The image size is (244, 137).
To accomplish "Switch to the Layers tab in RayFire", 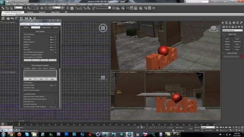I will point(55,27).
